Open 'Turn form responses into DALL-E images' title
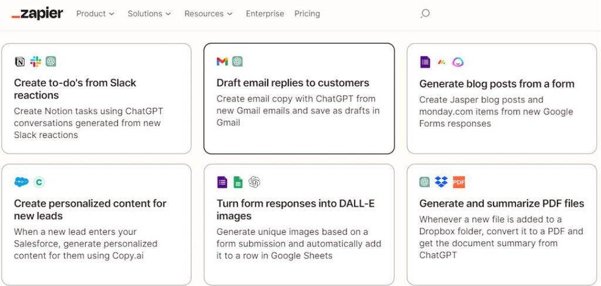Viewport: 601px width, 286px height. 296,210
